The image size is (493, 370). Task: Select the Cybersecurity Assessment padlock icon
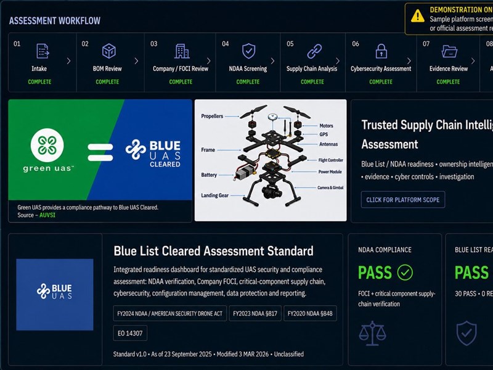[381, 51]
